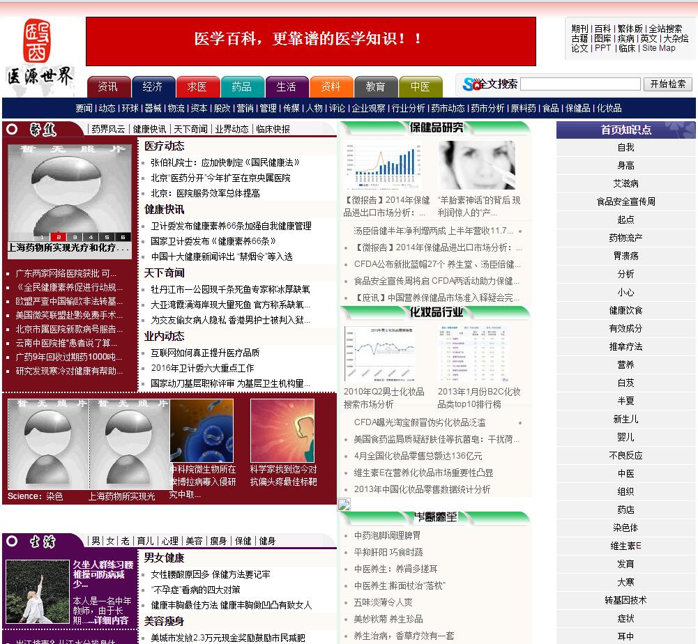Select 要闻 in the blue sub-navigation bar

coord(83,108)
